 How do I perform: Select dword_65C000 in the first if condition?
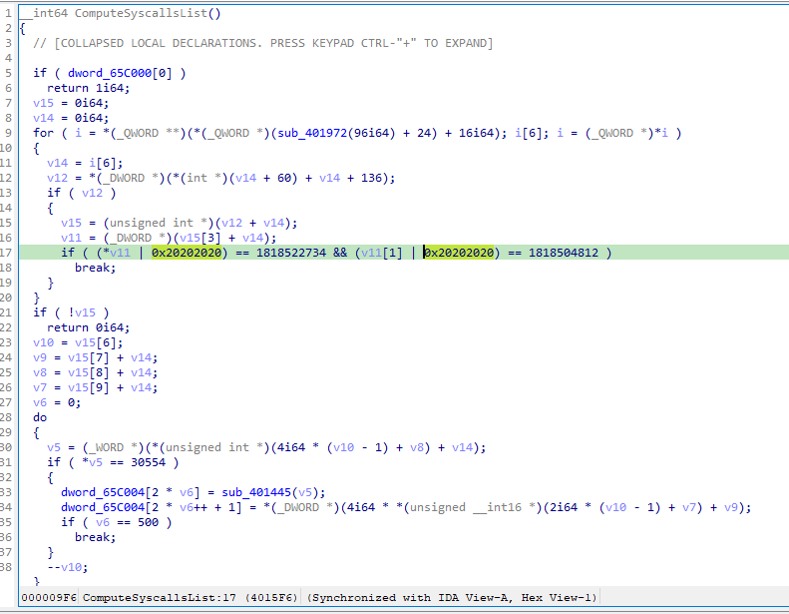click(110, 73)
